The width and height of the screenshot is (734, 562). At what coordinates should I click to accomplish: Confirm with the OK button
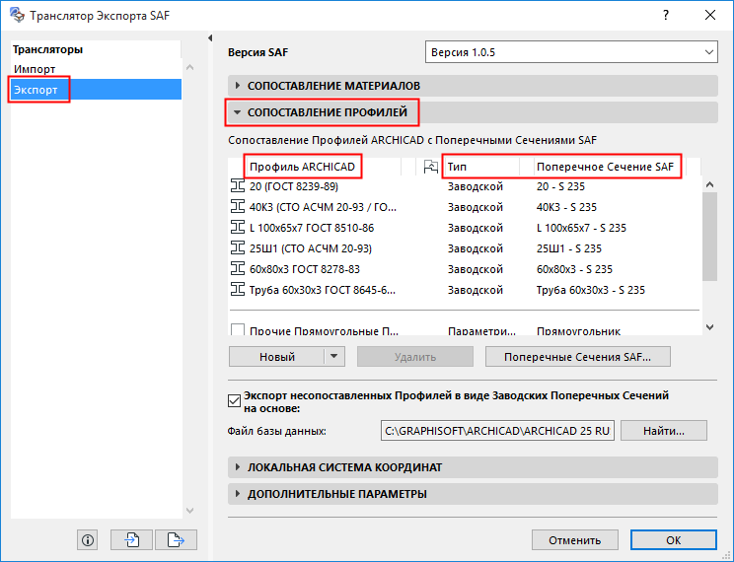673,540
